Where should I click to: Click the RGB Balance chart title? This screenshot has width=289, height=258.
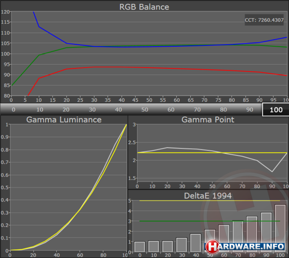tap(144, 7)
